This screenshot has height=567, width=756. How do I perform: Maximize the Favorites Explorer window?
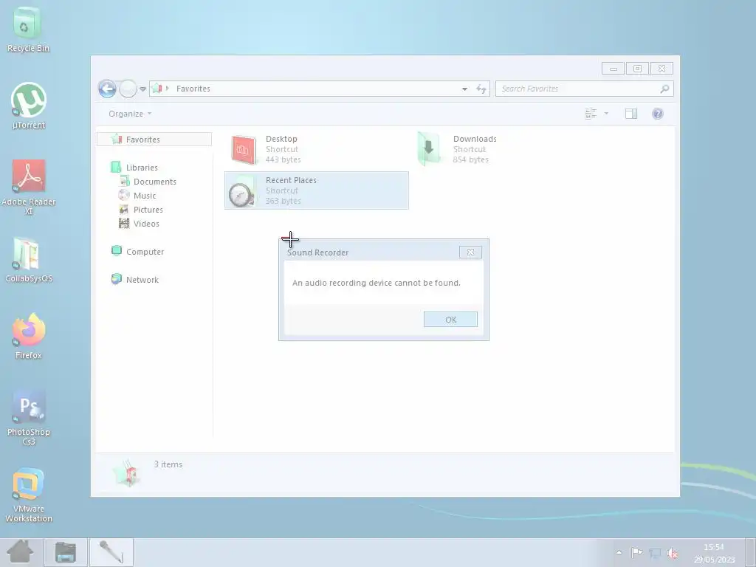637,69
